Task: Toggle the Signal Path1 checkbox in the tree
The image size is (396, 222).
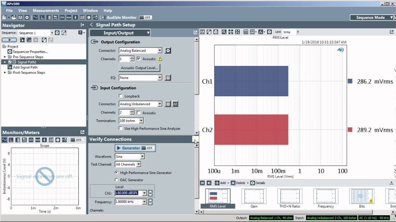Action: point(10,62)
